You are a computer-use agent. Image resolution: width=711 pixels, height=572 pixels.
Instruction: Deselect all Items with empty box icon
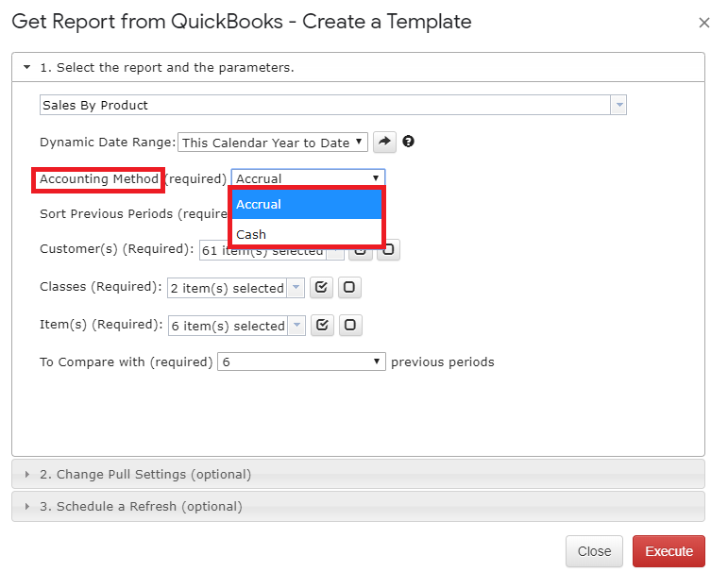point(350,325)
